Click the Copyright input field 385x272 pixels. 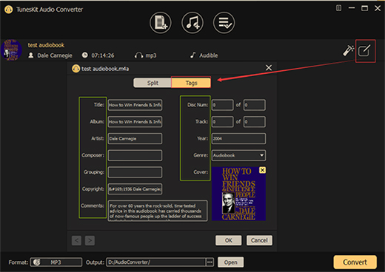pyautogui.click(x=135, y=189)
